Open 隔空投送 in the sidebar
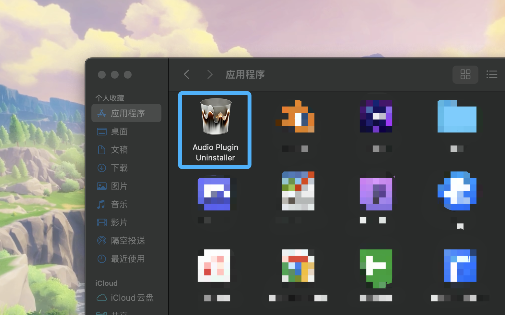Image resolution: width=505 pixels, height=315 pixels. [x=126, y=241]
